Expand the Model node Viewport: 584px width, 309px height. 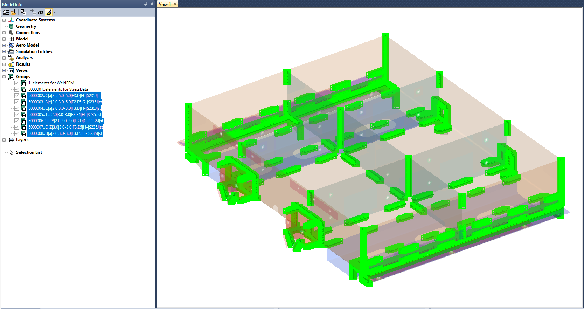pos(4,39)
